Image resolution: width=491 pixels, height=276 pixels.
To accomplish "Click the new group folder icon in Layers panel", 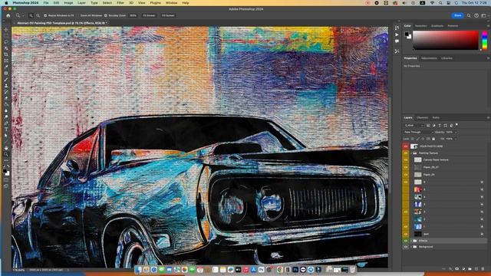I will 470,269.
